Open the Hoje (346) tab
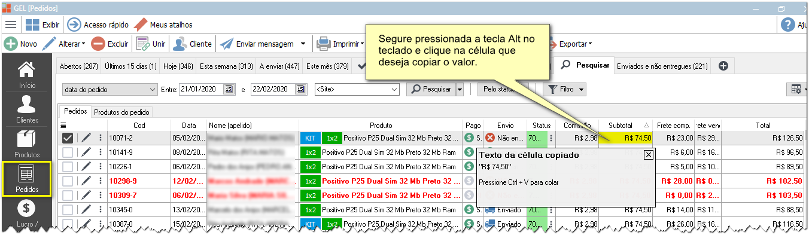 pyautogui.click(x=178, y=66)
